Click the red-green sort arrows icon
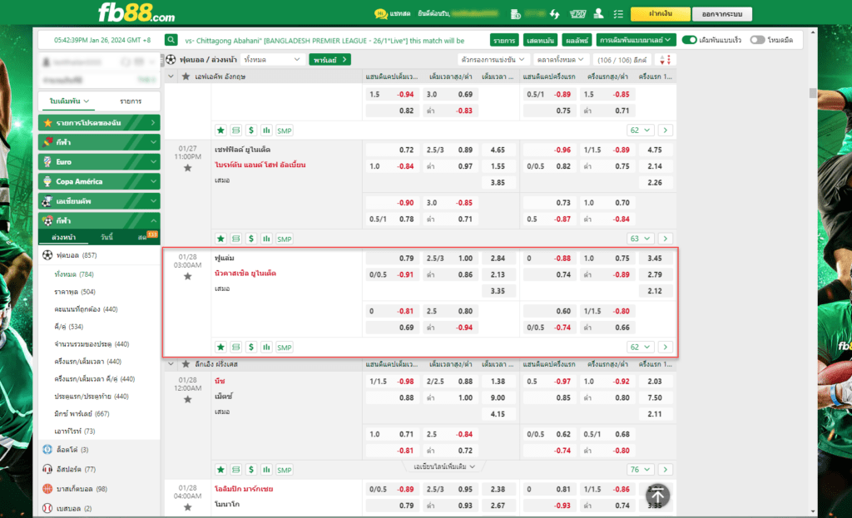 click(665, 60)
